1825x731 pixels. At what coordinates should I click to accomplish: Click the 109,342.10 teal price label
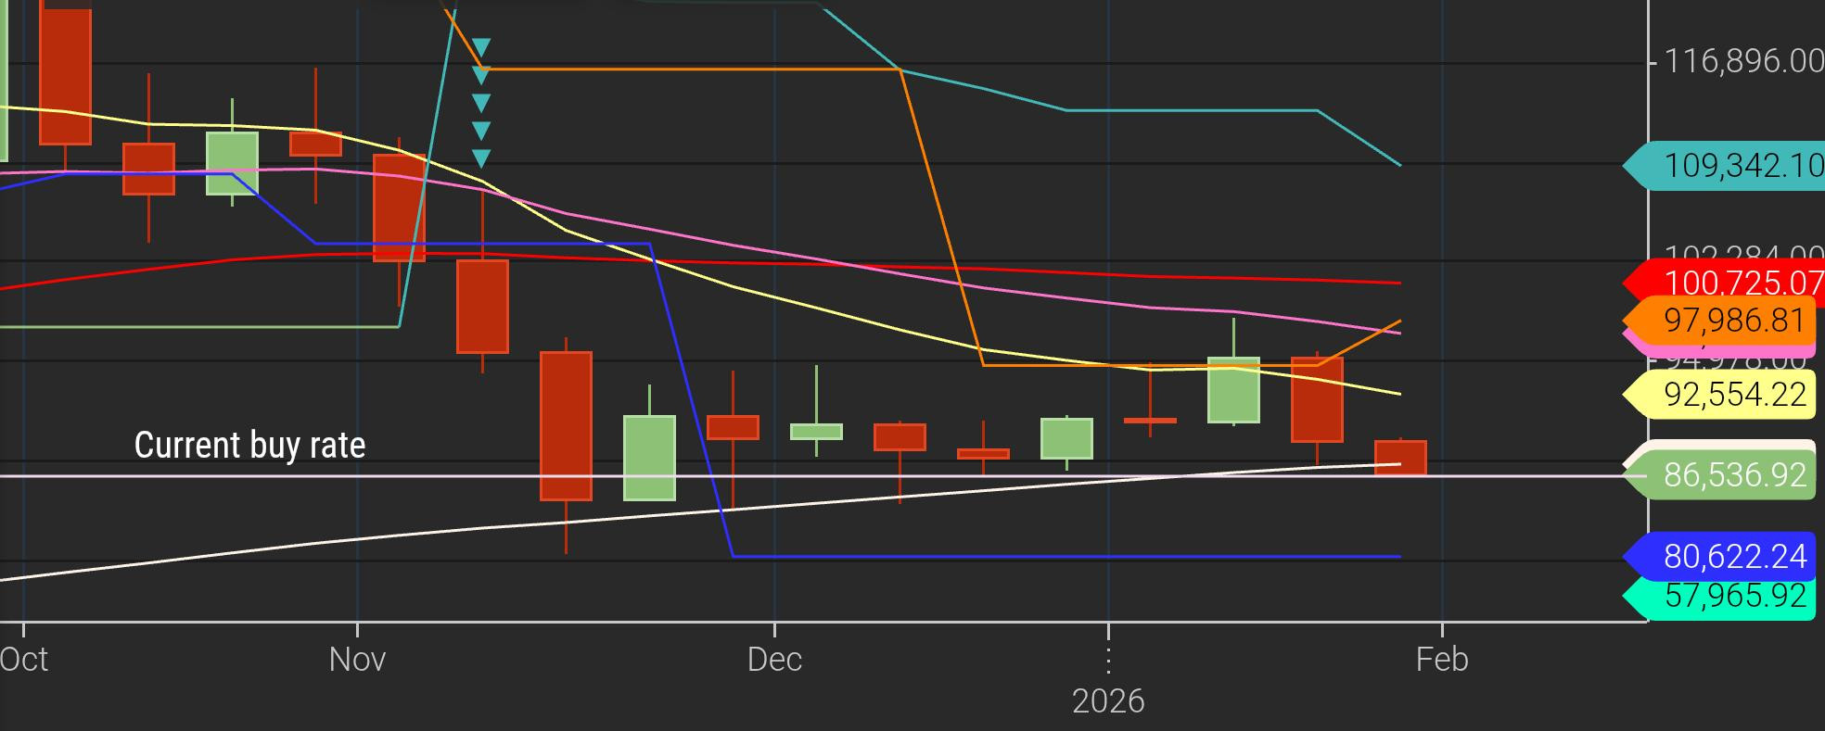click(1725, 166)
